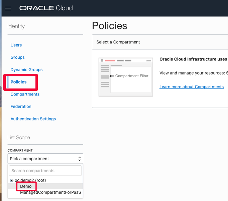Open the hamburger navigation menu
The height and width of the screenshot is (201, 228).
[8, 8]
